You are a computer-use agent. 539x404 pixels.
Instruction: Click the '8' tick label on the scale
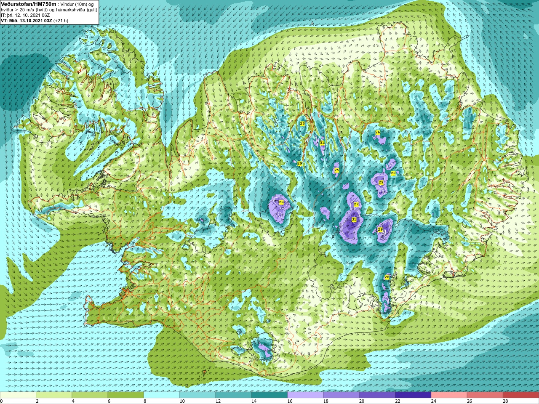point(145,401)
